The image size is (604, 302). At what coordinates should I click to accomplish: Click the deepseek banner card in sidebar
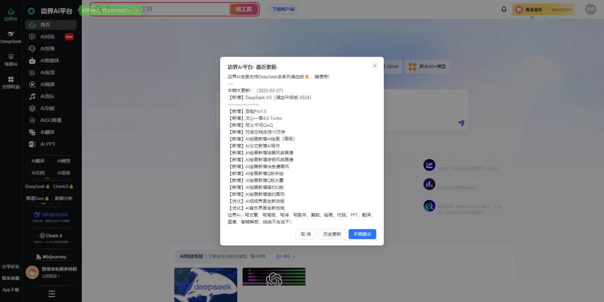click(51, 216)
